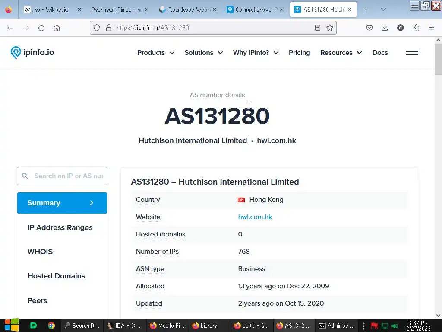Viewport: 442px width, 332px height.
Task: Expand the Solutions menu
Action: point(204,53)
